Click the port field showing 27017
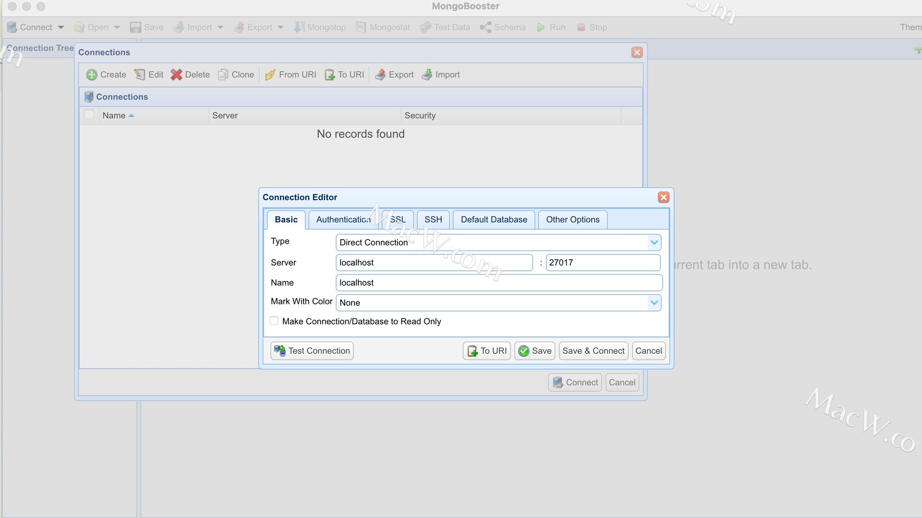The height and width of the screenshot is (518, 922). [603, 263]
